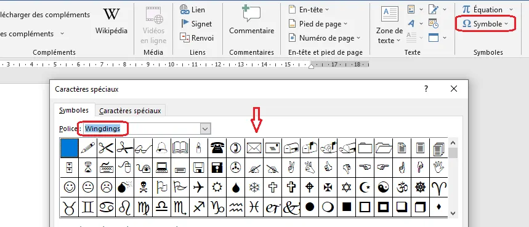Image resolution: width=529 pixels, height=227 pixels.
Task: Select the black telephone symbol
Action: click(217, 148)
